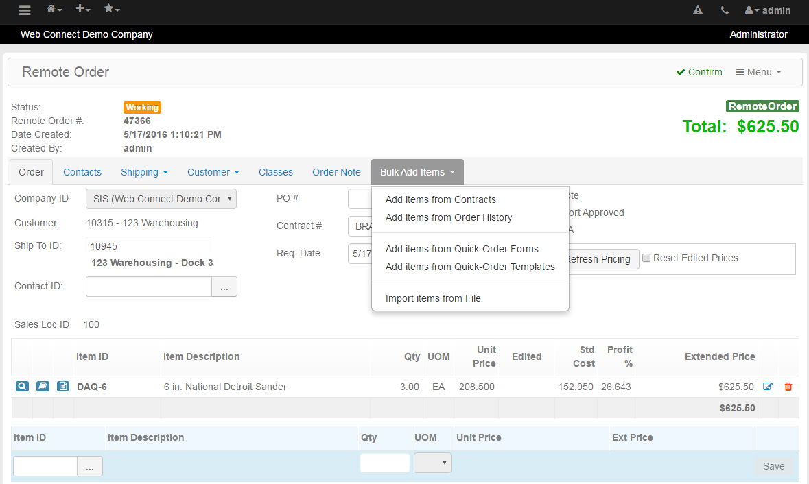
Task: Open the star favorites dropdown
Action: coord(111,9)
